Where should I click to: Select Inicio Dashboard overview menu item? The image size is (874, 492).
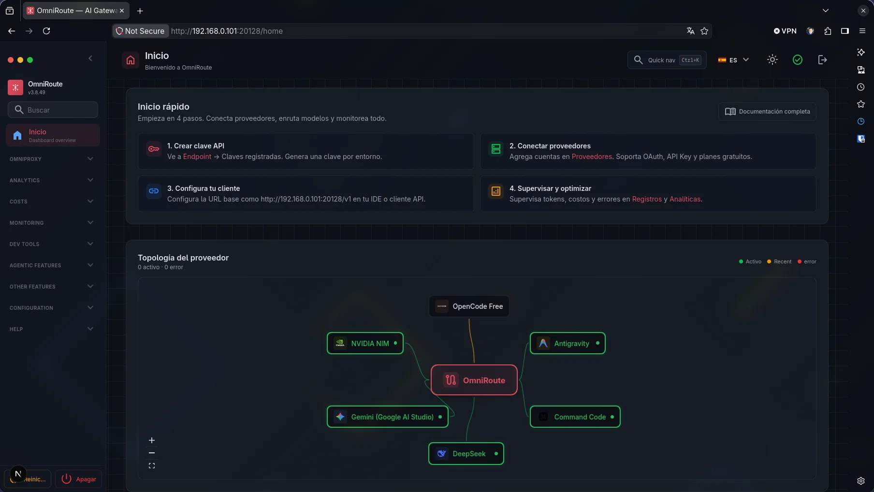pos(53,135)
